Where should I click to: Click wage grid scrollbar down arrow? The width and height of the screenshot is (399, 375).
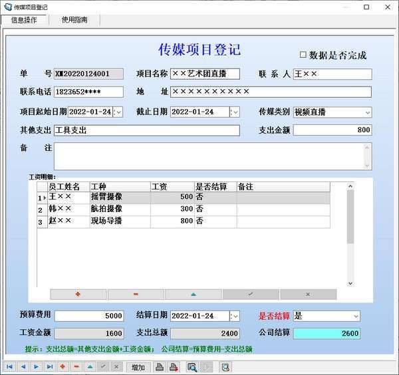(x=350, y=283)
